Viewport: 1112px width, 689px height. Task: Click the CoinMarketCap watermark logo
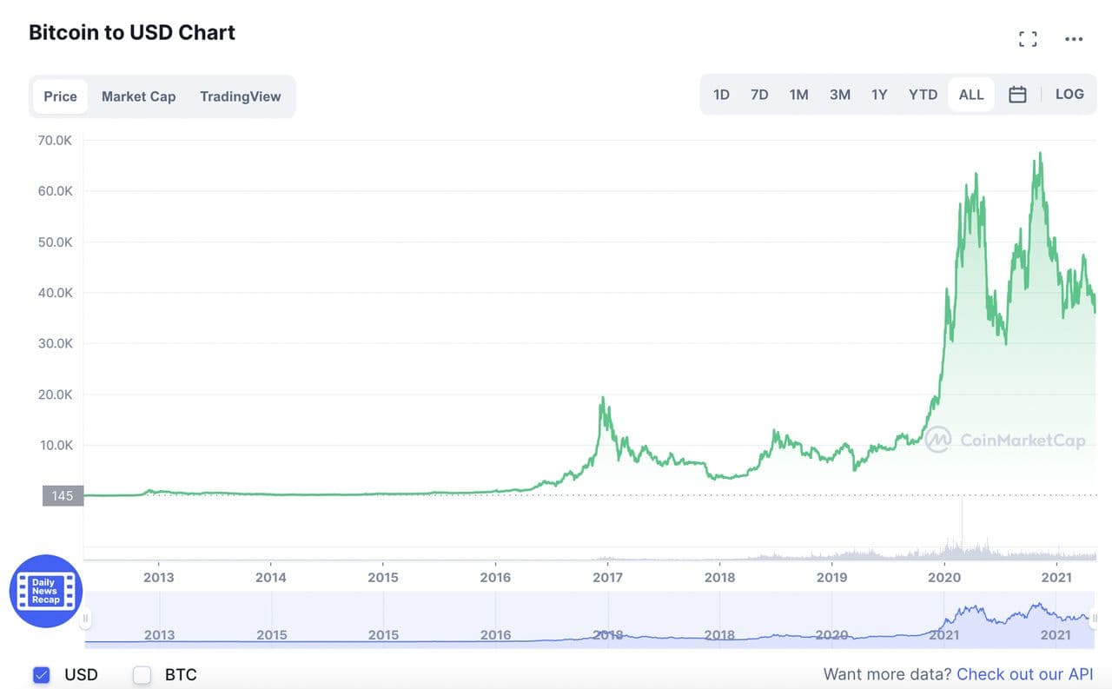pyautogui.click(x=1005, y=440)
